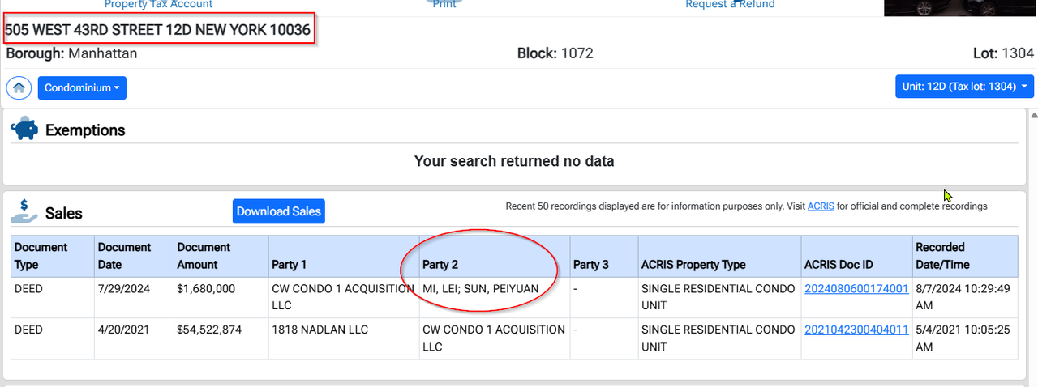Click the piggy bank Exemptions icon

pyautogui.click(x=24, y=130)
